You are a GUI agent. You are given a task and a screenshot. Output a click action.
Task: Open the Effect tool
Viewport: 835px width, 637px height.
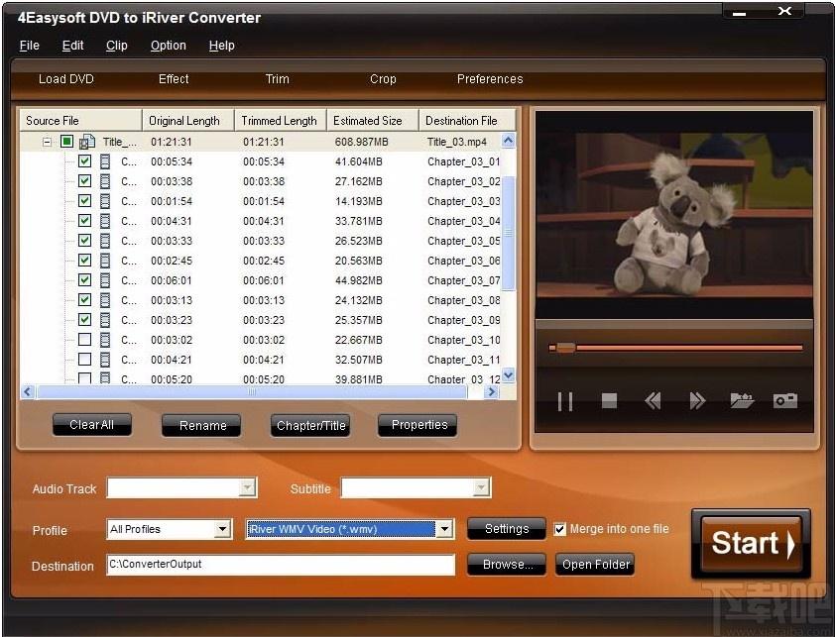(174, 79)
